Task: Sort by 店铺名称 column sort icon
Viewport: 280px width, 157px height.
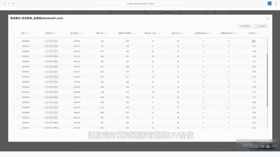Action: [x=53, y=33]
